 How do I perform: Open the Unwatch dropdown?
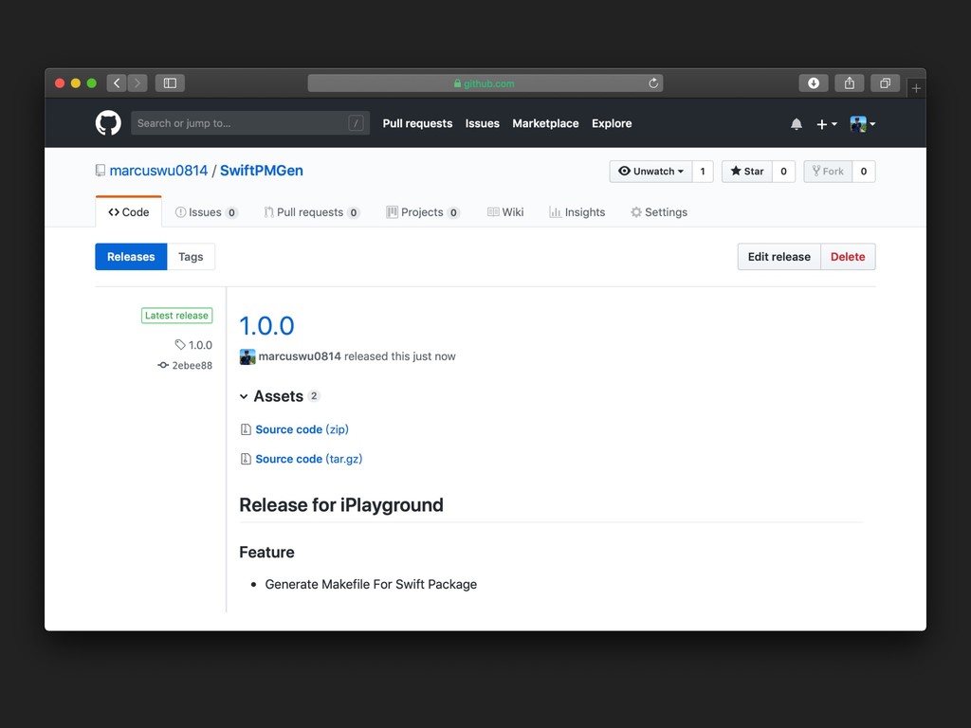(x=650, y=172)
